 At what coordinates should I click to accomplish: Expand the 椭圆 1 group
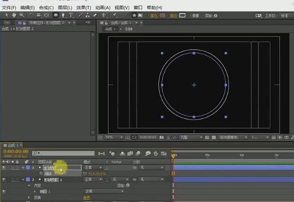tap(35, 191)
